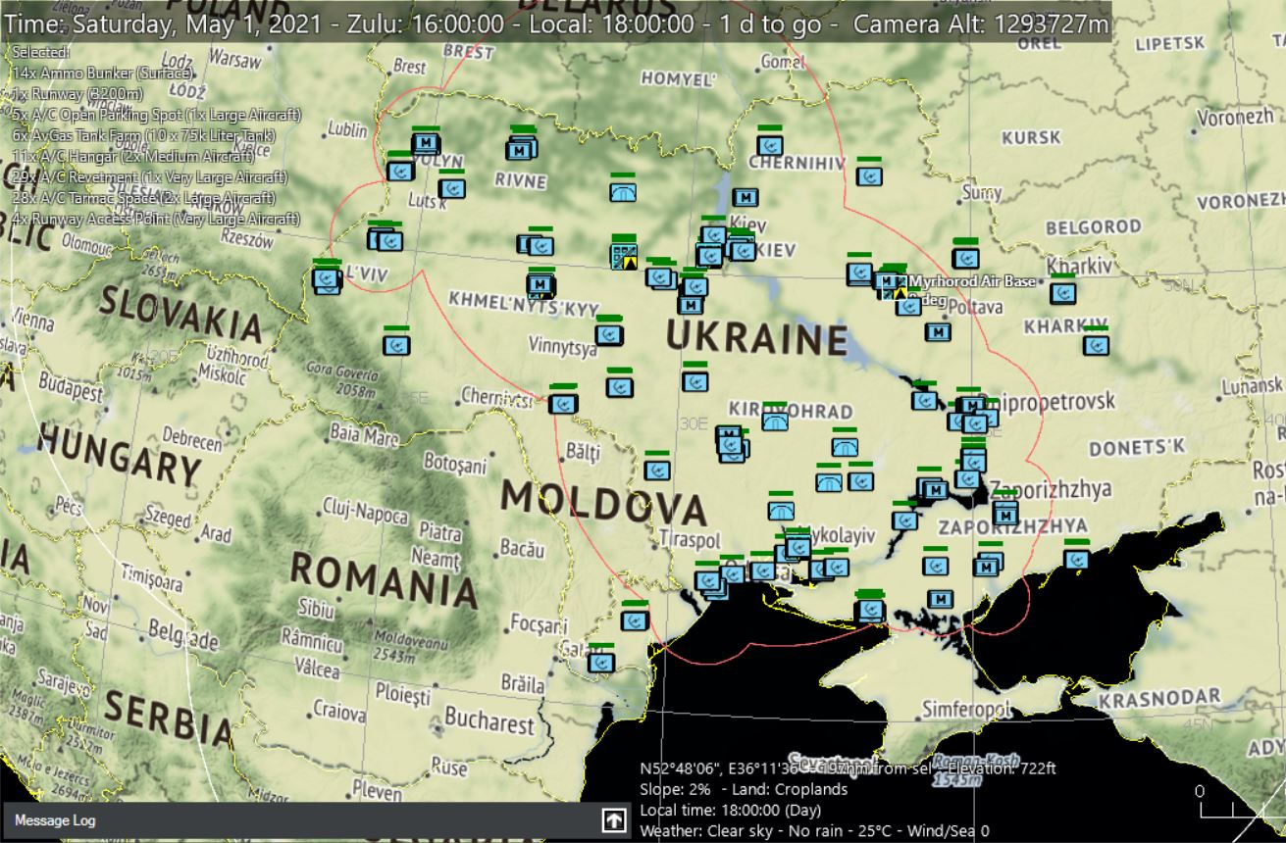Select radar icon on Azov coast east of ZAPORIZHZHYA
1286x843 pixels.
[x=1076, y=559]
